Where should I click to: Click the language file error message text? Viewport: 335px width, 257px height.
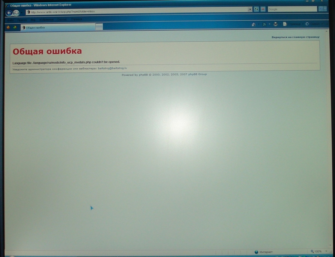(x=66, y=62)
